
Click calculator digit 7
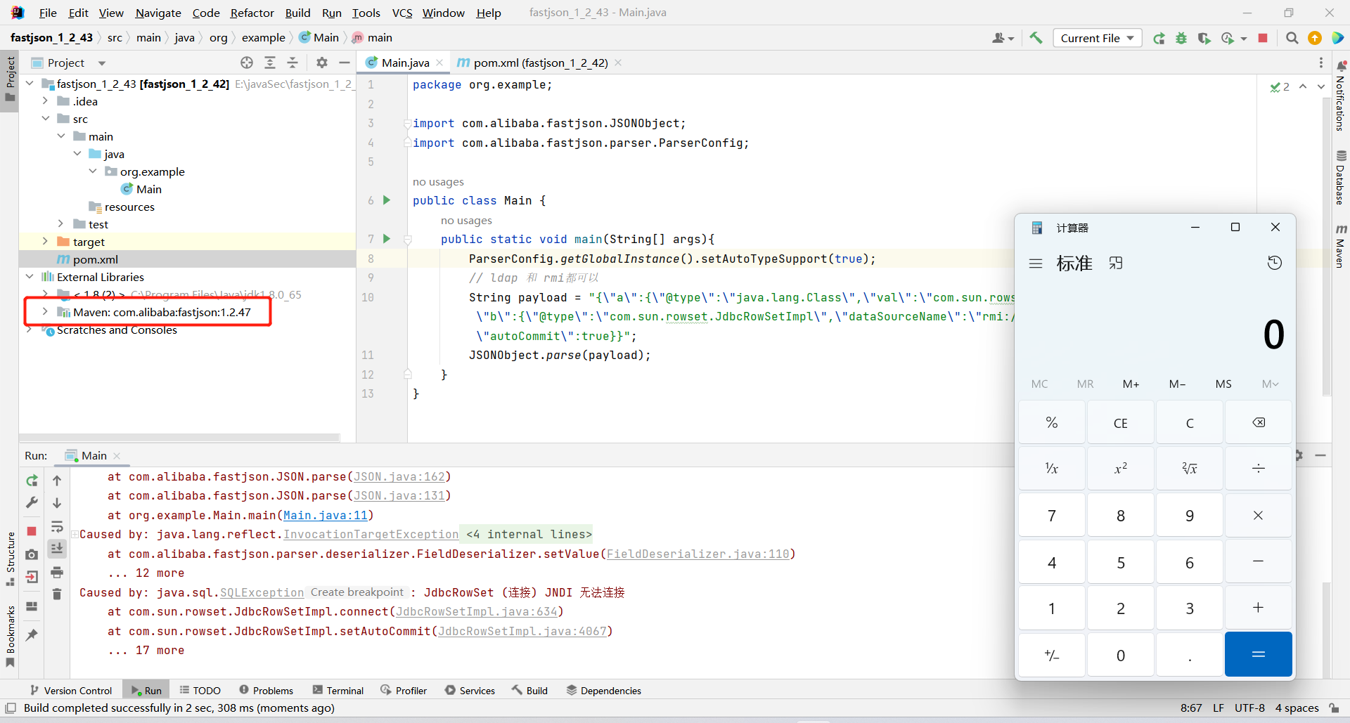click(x=1051, y=516)
